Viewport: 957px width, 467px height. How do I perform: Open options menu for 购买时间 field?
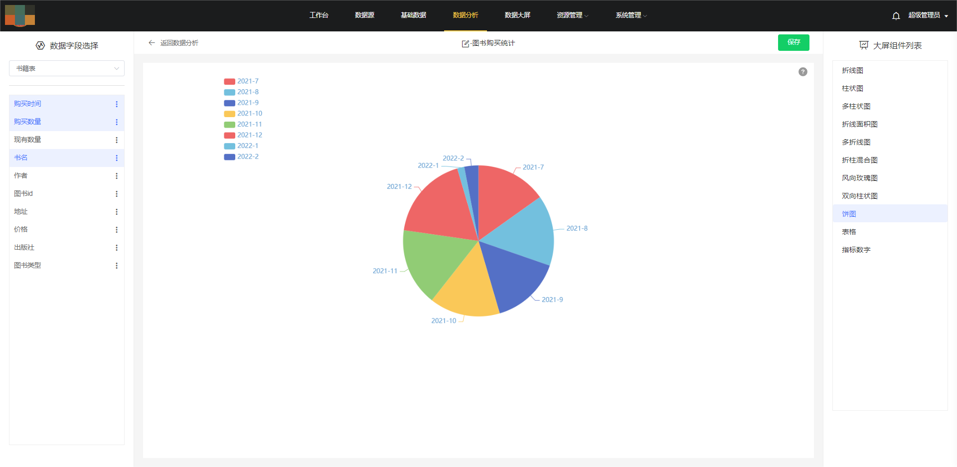pos(117,104)
